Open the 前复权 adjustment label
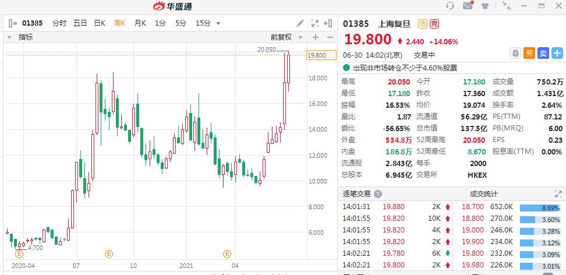This screenshot has height=275, width=566. point(281,37)
